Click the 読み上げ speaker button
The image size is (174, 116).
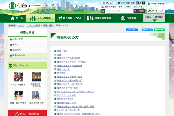point(108,3)
